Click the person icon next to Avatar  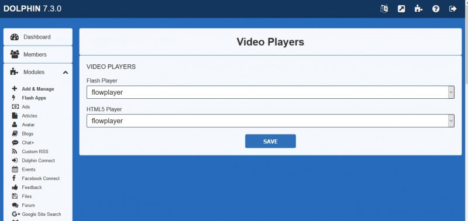tap(15, 125)
